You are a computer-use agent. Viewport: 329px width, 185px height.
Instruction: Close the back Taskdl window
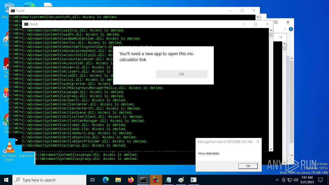click(x=254, y=11)
